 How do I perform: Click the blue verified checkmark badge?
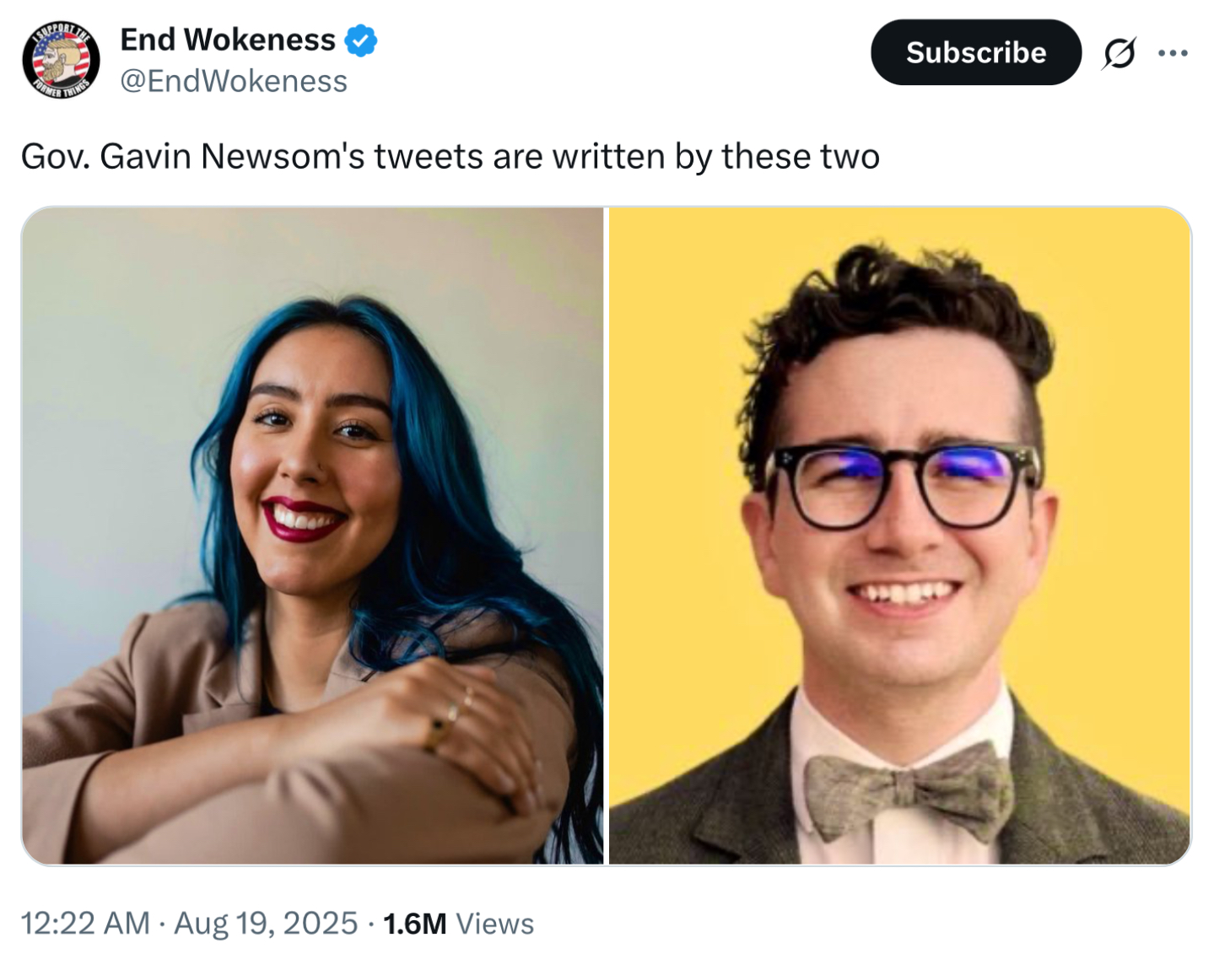pos(361,40)
